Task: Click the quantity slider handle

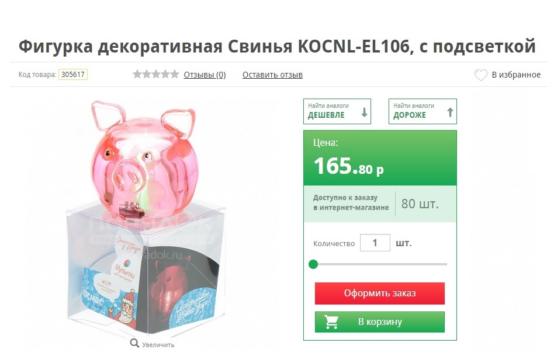Action: 313,264
